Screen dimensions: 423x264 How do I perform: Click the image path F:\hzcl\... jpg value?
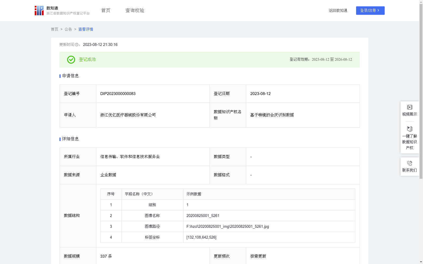[x=228, y=227]
